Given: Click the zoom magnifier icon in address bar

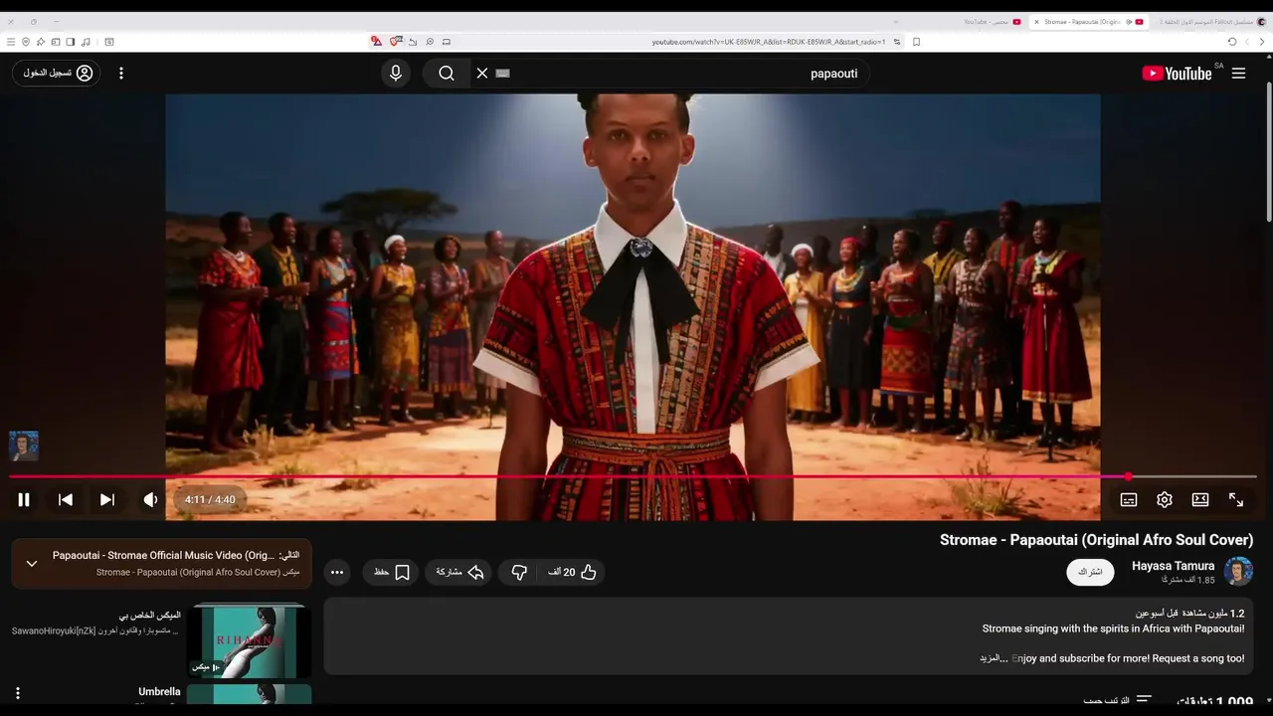Looking at the screenshot, I should tap(430, 42).
